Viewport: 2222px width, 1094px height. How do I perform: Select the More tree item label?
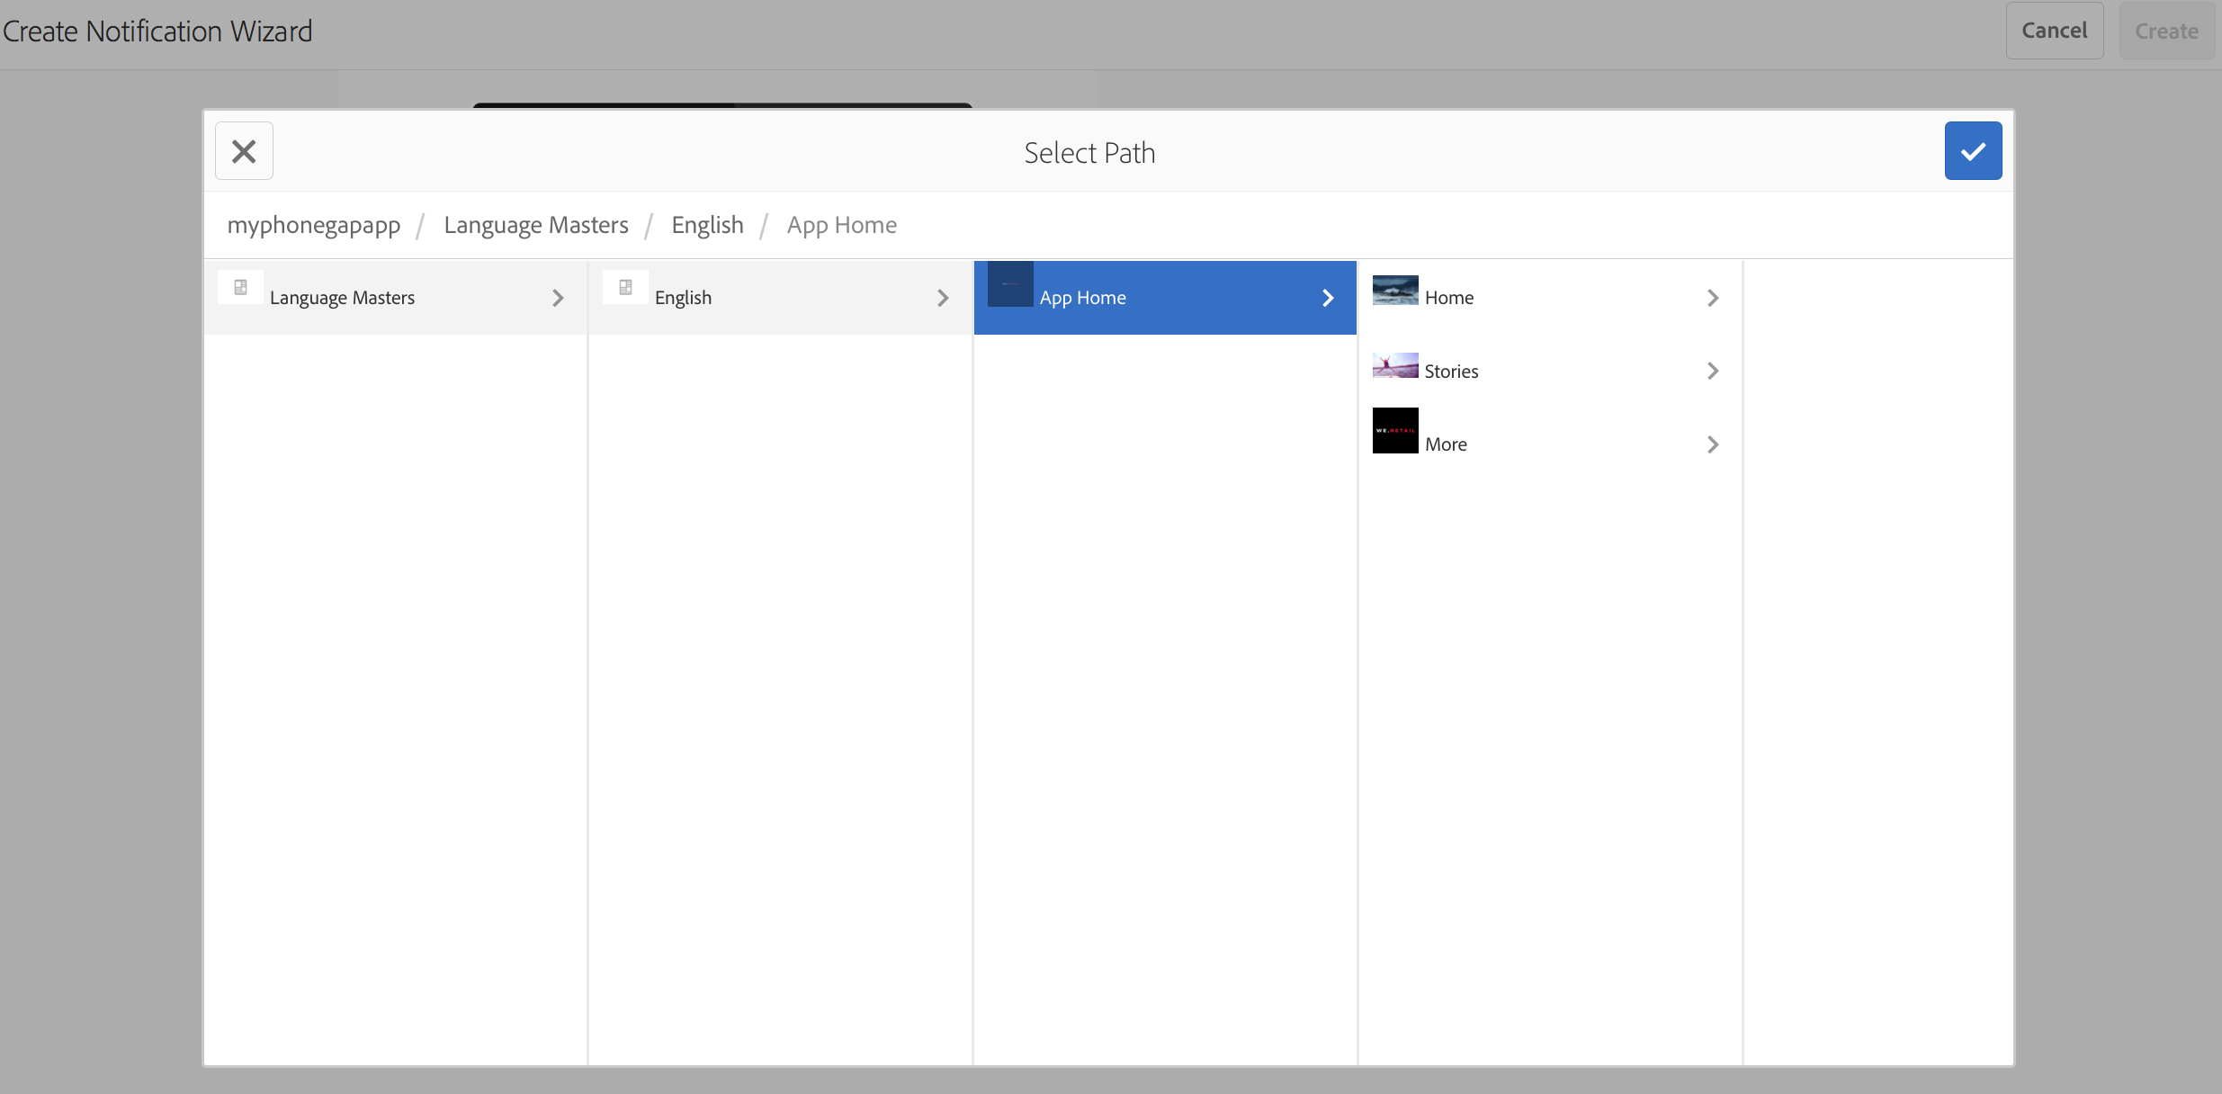point(1445,444)
